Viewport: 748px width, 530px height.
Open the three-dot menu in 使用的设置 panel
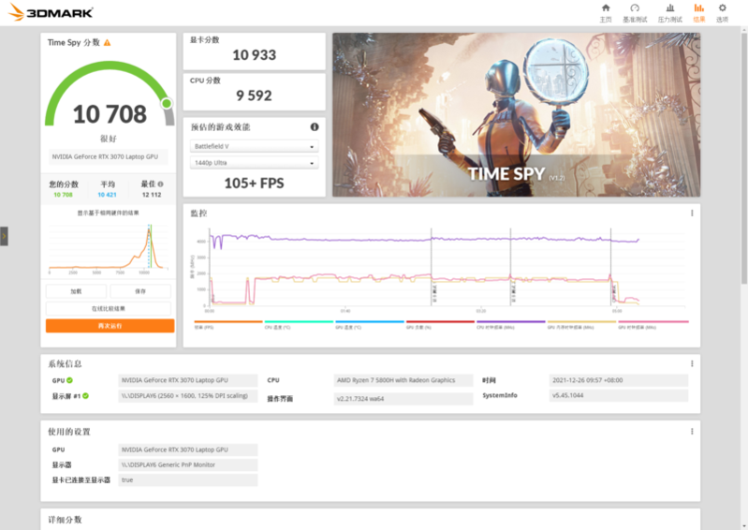tap(692, 431)
